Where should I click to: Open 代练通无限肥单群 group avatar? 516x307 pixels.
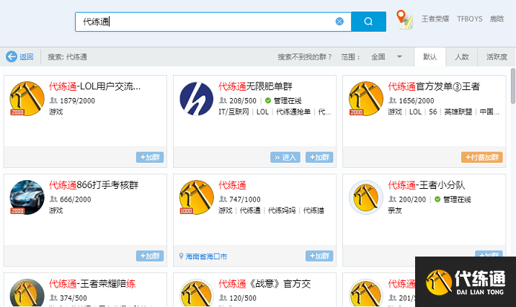point(196,99)
